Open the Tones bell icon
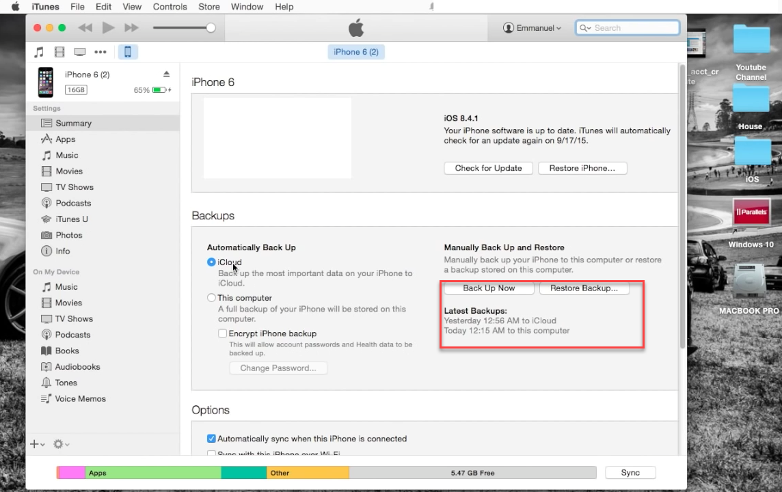Screen dimensions: 782x492 click(x=46, y=383)
